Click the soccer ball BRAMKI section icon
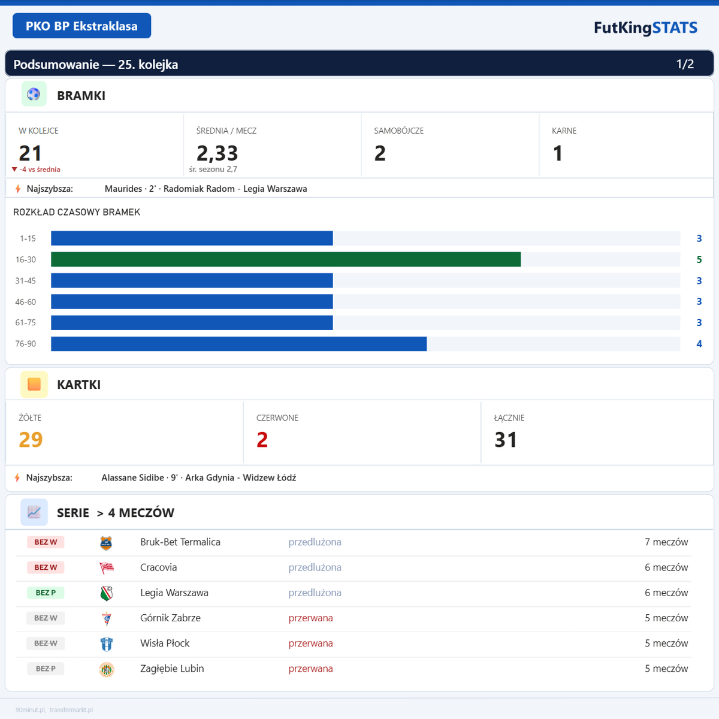This screenshot has width=719, height=719. pyautogui.click(x=34, y=95)
